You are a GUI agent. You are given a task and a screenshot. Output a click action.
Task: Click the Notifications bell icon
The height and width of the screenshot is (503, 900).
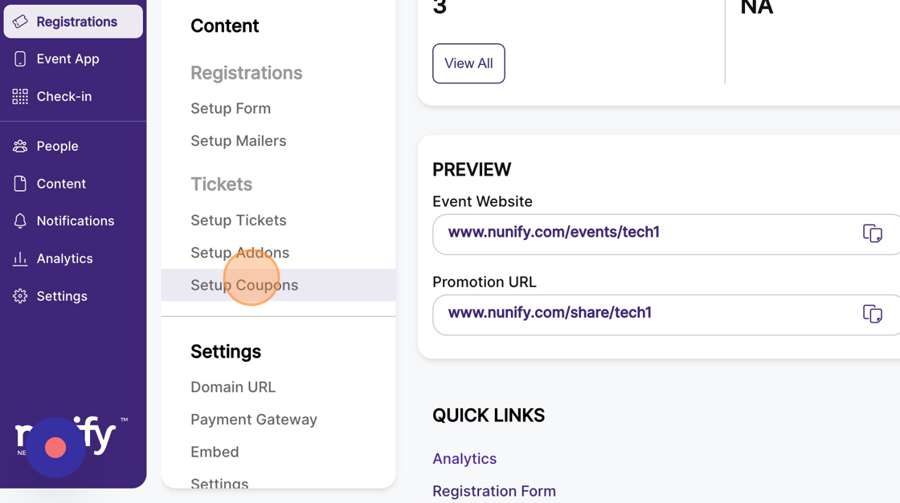(x=20, y=221)
